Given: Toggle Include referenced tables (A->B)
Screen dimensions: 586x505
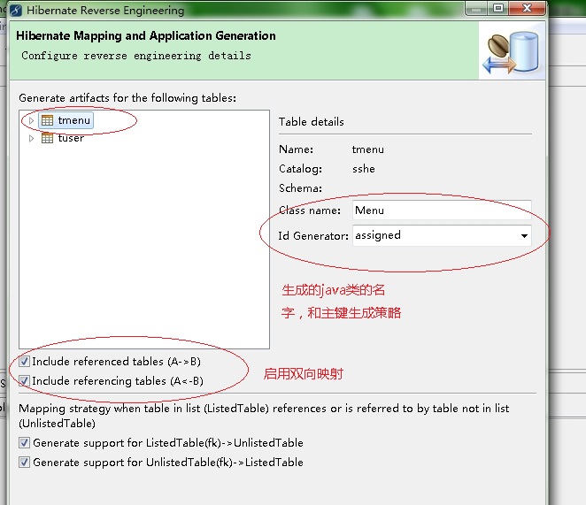Looking at the screenshot, I should tap(24, 361).
